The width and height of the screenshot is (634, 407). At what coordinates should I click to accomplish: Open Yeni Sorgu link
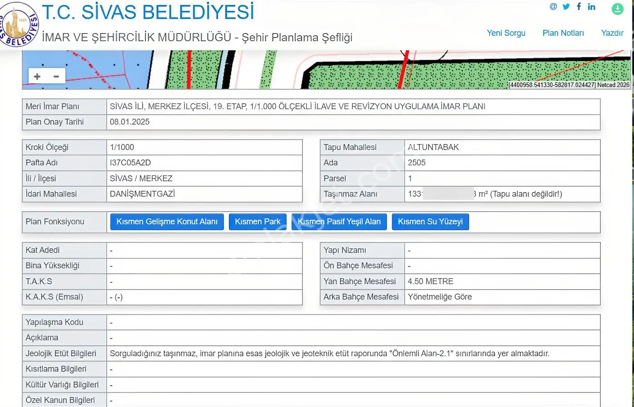506,33
